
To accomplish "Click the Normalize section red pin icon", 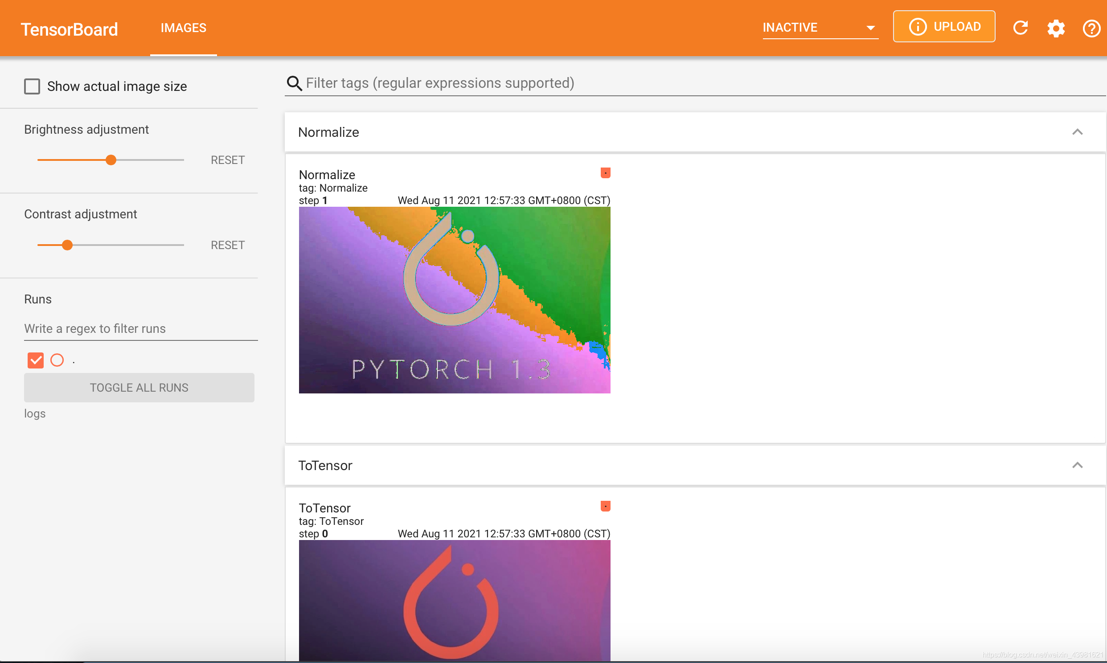I will pos(605,173).
